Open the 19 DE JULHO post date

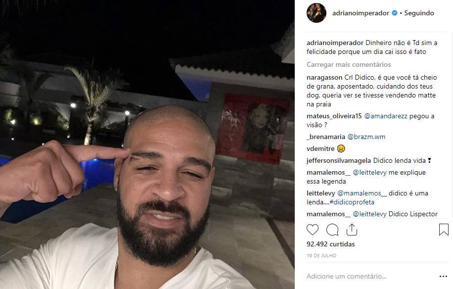coord(321,255)
